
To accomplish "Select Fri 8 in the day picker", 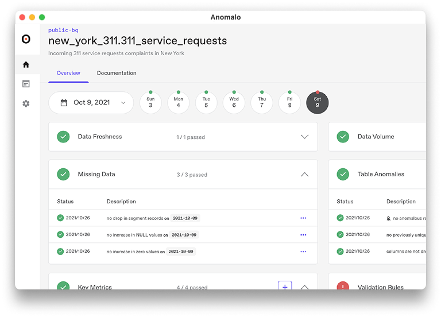I will pyautogui.click(x=289, y=103).
